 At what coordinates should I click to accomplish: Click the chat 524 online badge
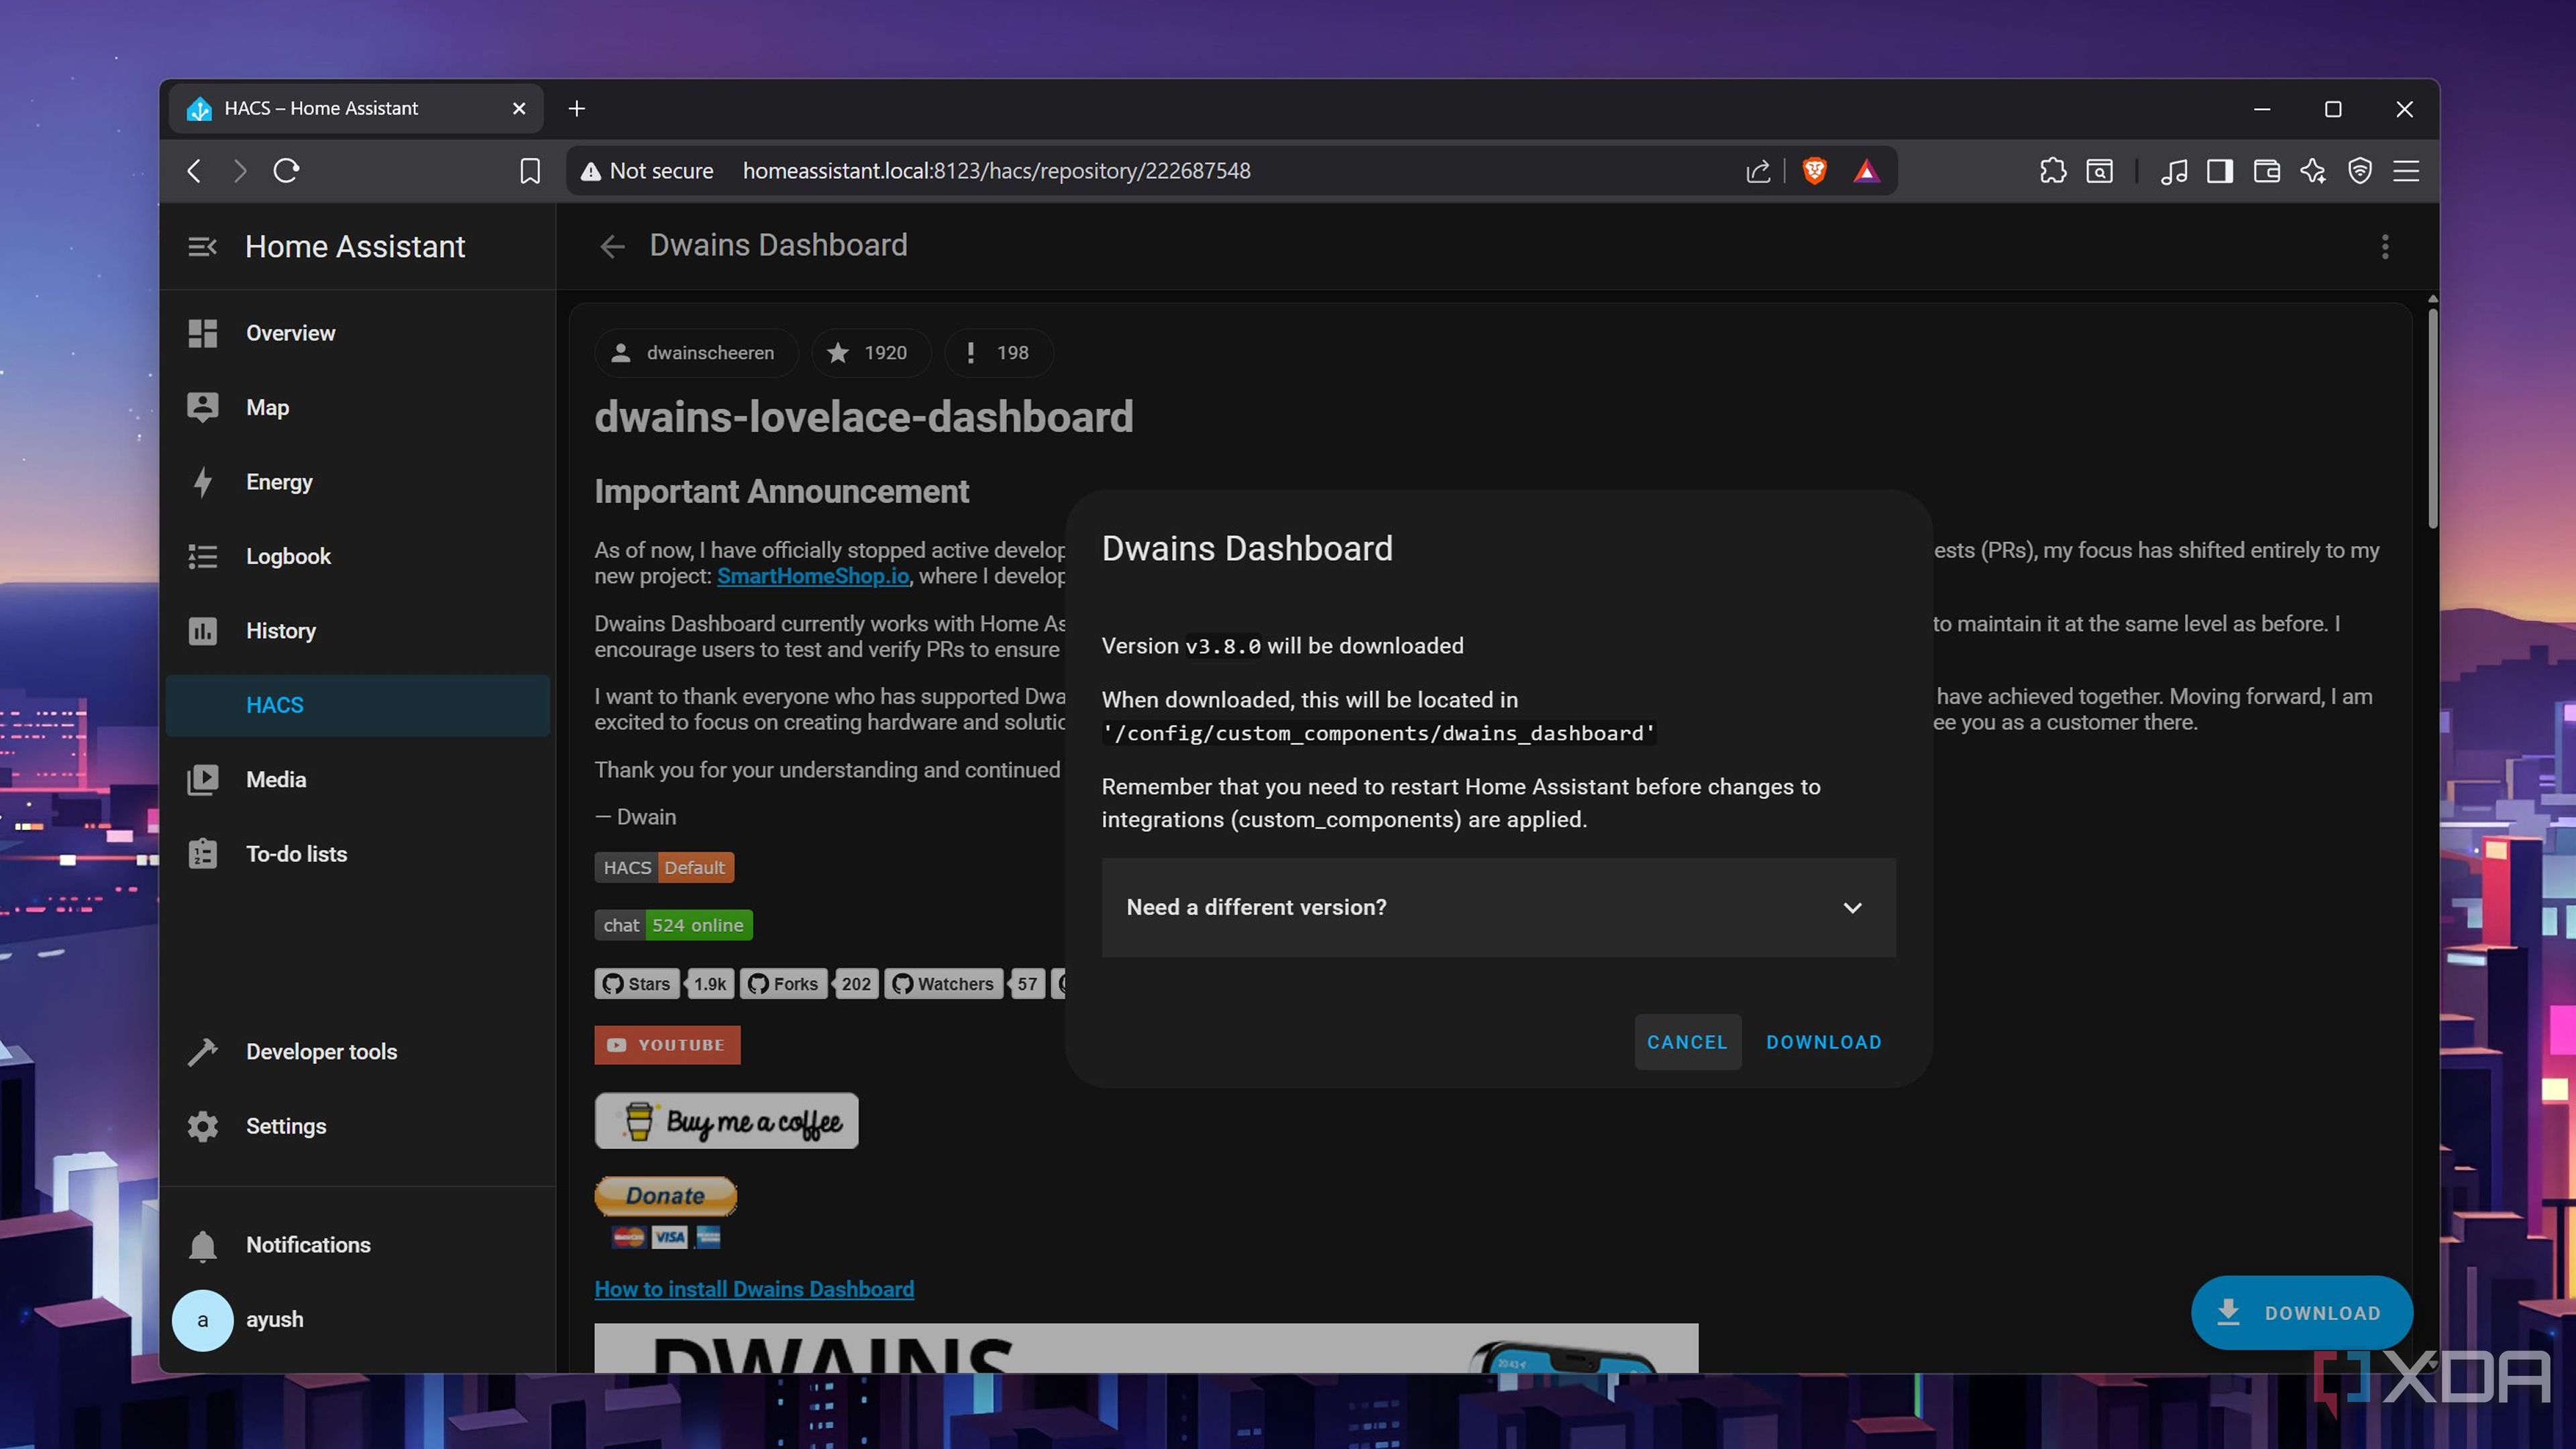pyautogui.click(x=673, y=926)
